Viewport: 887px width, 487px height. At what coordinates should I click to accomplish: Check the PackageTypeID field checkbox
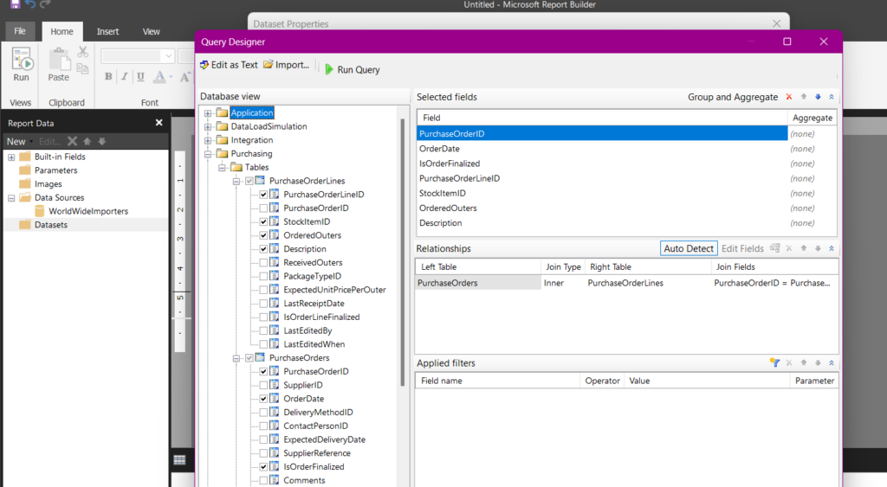point(263,276)
